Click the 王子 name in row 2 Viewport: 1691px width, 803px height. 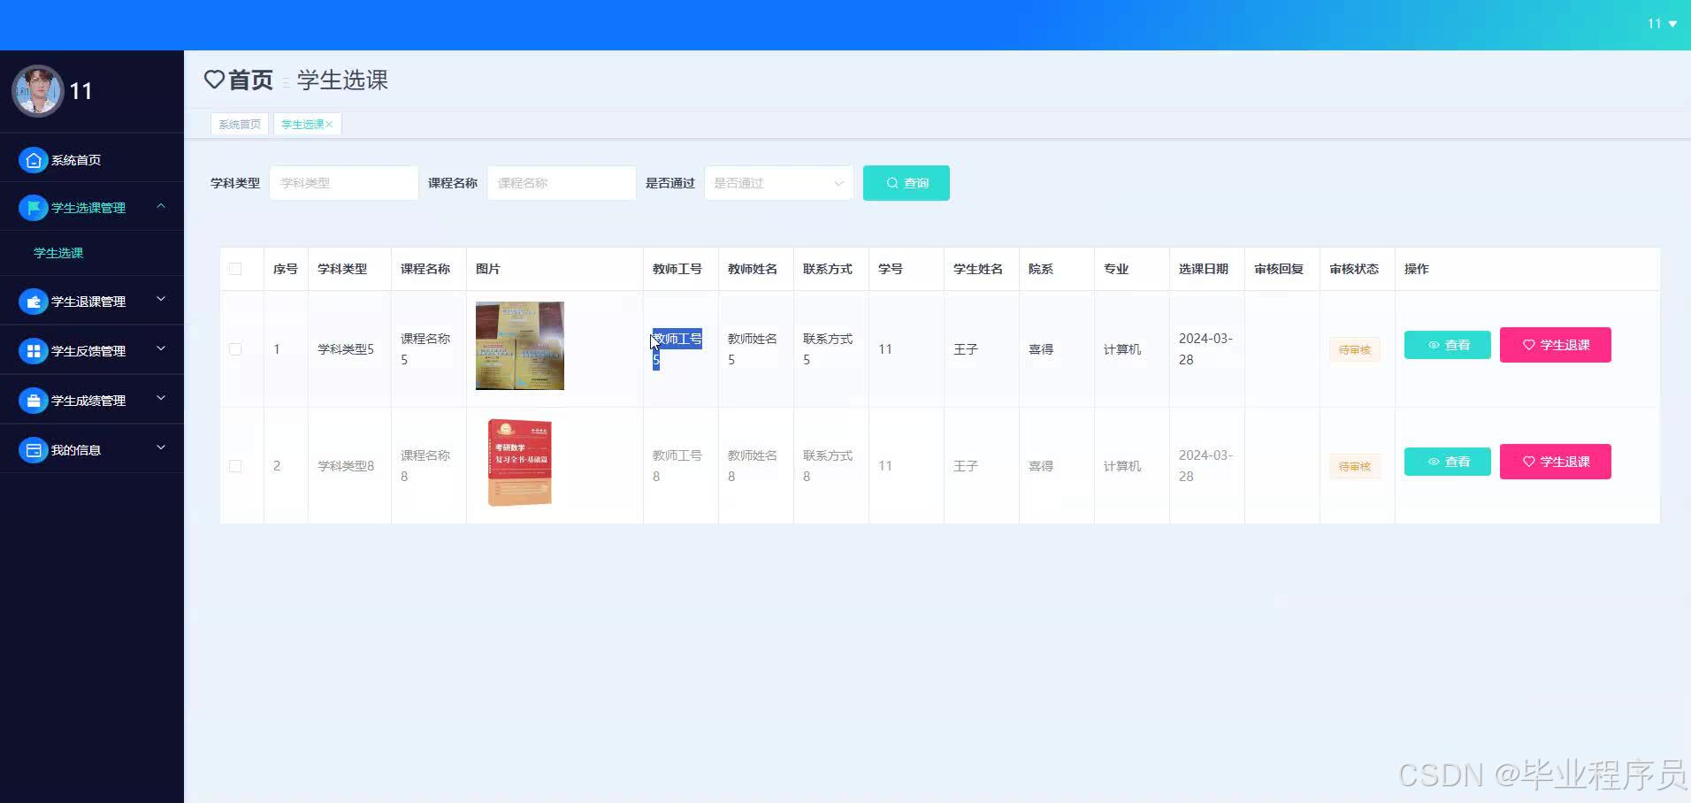[x=966, y=466]
